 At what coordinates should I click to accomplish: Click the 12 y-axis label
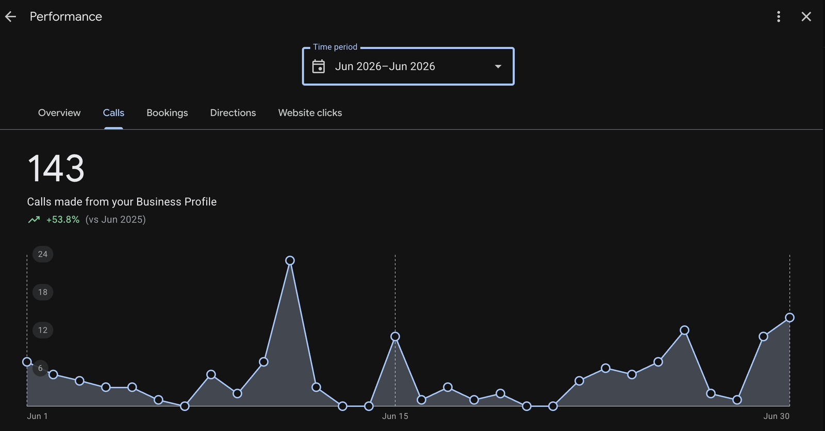43,330
